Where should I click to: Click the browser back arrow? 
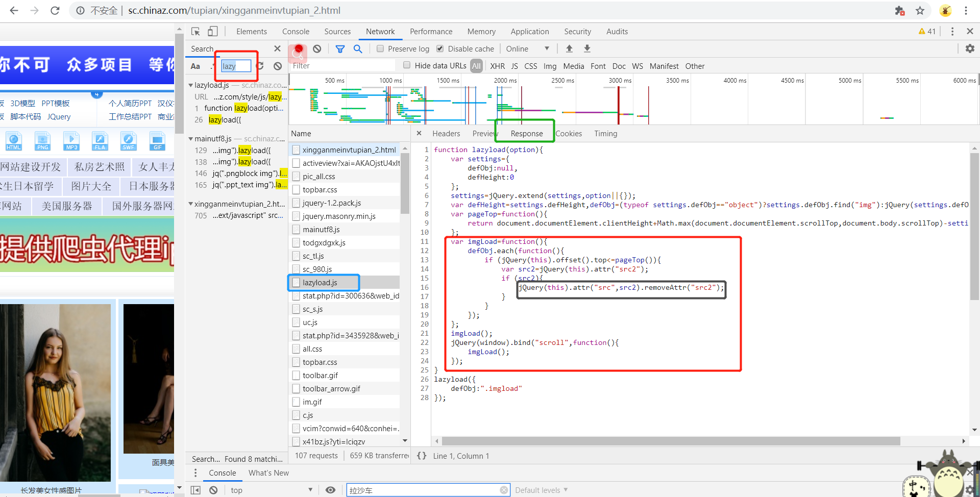coord(14,10)
